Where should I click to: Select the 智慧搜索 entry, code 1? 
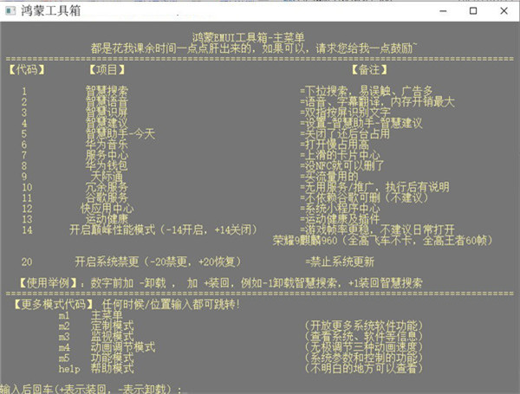[106, 90]
